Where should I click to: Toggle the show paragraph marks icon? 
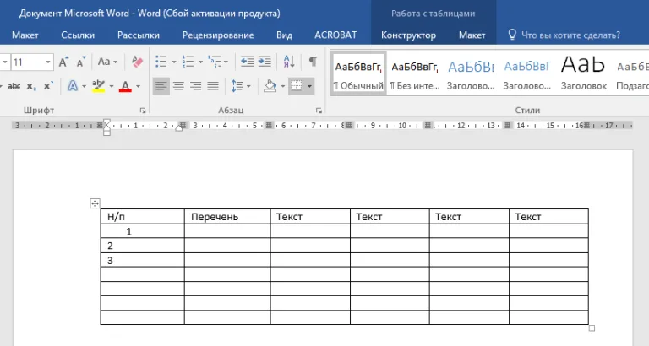coord(313,62)
